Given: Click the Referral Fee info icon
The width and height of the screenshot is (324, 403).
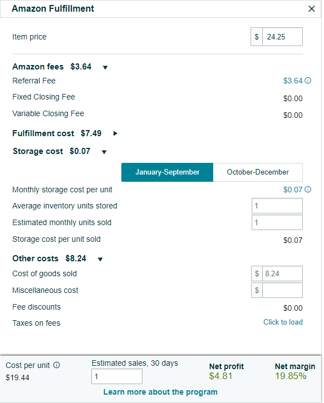Looking at the screenshot, I should tap(308, 81).
